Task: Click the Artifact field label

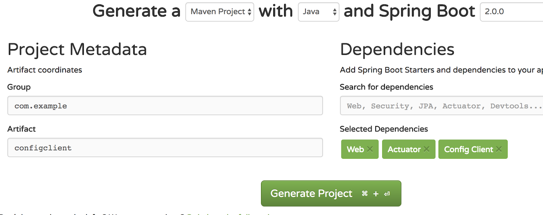Action: point(21,129)
